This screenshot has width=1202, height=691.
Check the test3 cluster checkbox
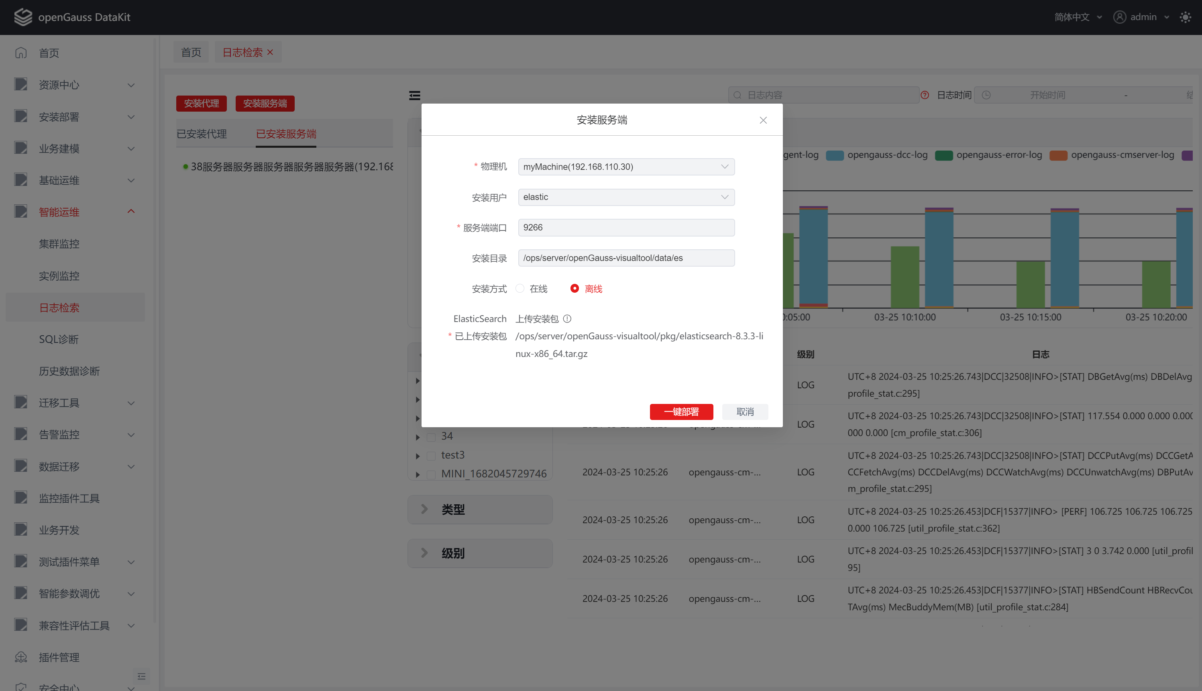431,456
